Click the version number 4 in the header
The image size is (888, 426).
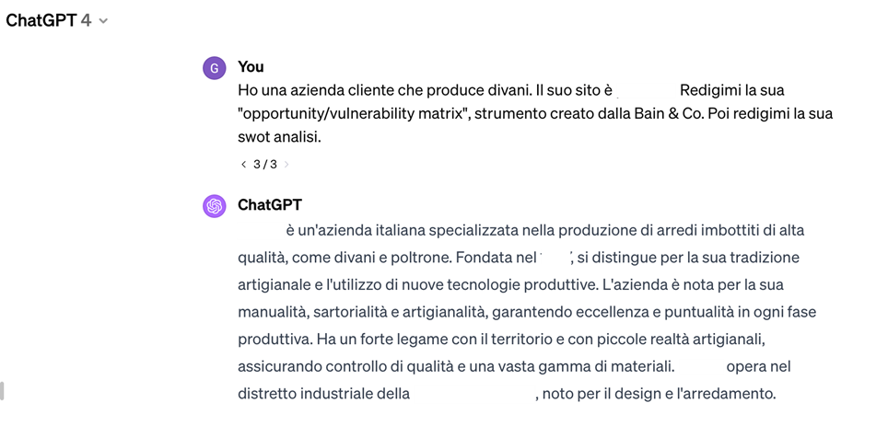click(86, 21)
